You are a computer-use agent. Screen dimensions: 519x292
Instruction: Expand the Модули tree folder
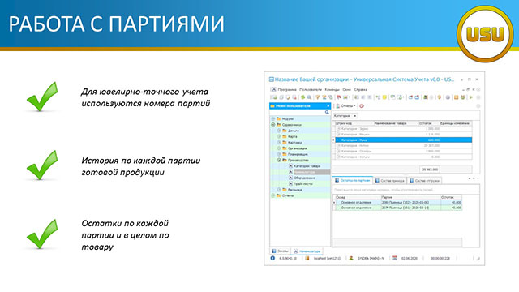point(273,118)
